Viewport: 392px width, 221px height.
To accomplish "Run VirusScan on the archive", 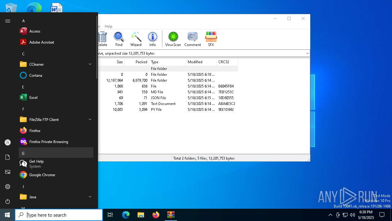I will 173,39.
